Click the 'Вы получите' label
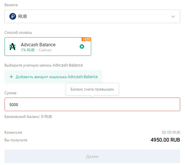This screenshot has height=165, width=185. tap(16, 140)
